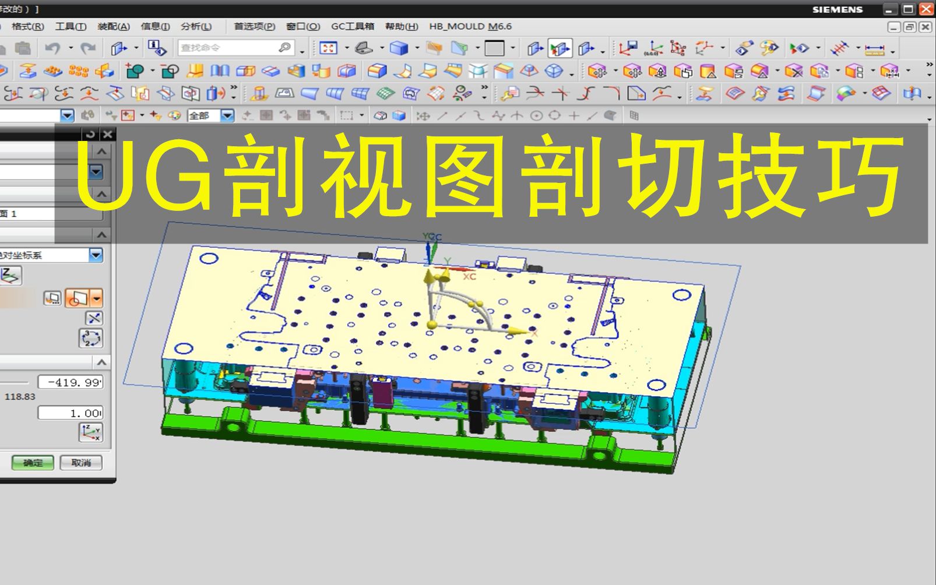The image size is (936, 585).
Task: Collapse the section above the 面 1 field
Action: click(x=102, y=193)
